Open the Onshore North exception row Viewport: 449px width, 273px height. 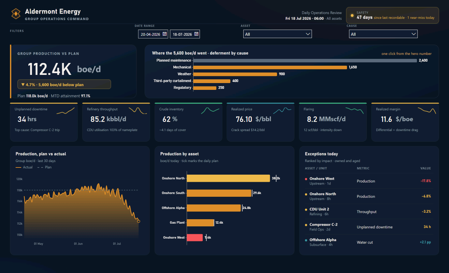(x=369, y=196)
